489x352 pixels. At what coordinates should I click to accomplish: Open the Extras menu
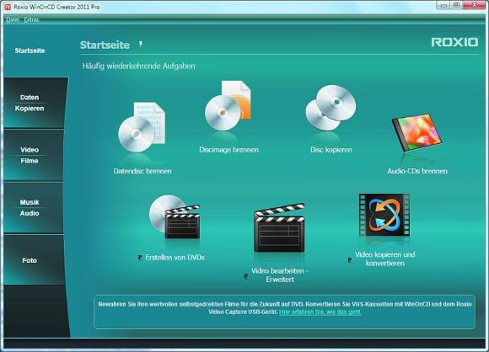[x=31, y=19]
